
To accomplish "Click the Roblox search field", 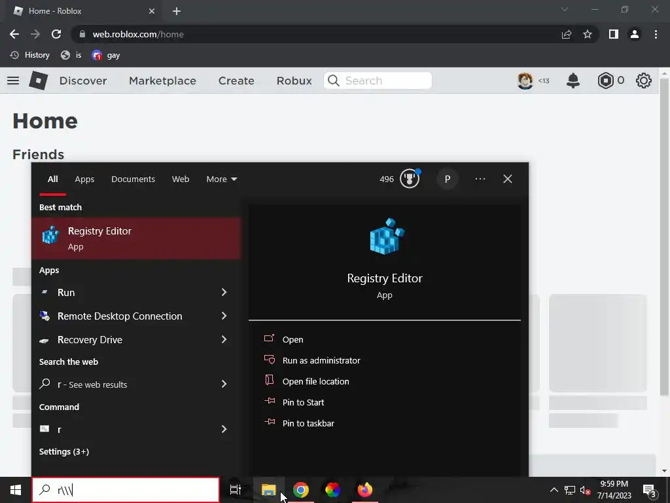I will (378, 81).
